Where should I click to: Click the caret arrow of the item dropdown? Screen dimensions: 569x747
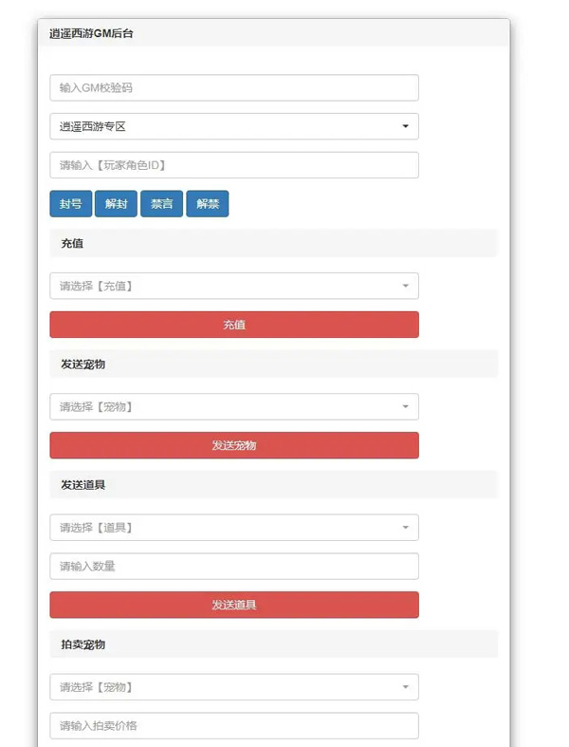pyautogui.click(x=406, y=528)
